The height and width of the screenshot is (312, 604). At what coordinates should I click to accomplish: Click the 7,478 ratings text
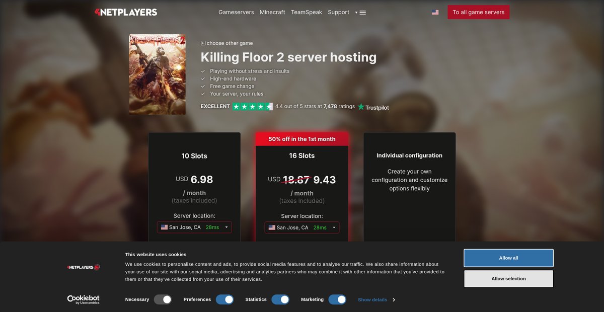tap(339, 107)
